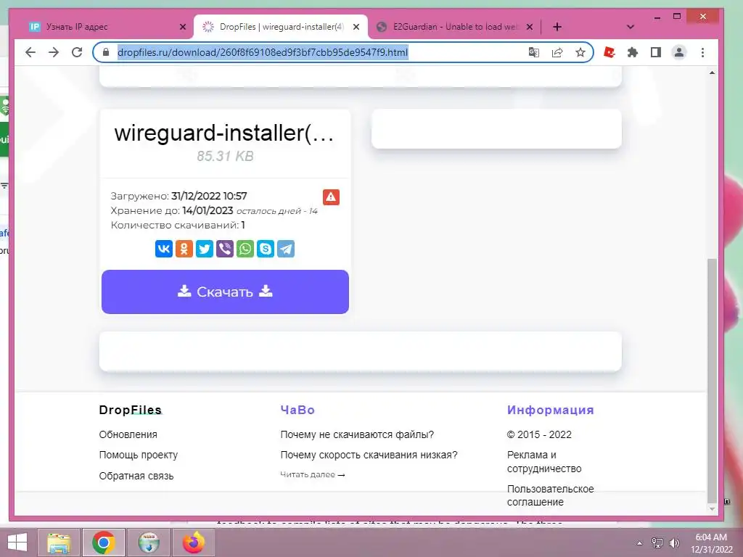Show hidden system tray icons
This screenshot has height=557, width=743.
tap(640, 543)
